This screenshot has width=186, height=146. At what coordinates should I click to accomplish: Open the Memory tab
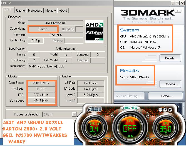[x=50, y=11]
